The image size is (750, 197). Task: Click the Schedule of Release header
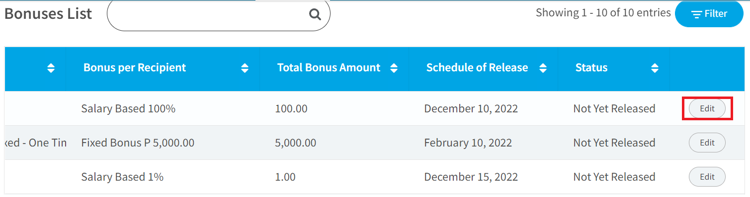[477, 68]
